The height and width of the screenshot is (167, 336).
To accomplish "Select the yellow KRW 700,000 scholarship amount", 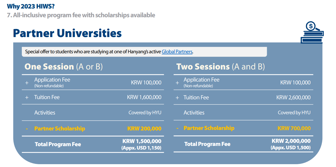I will pos(294,128).
